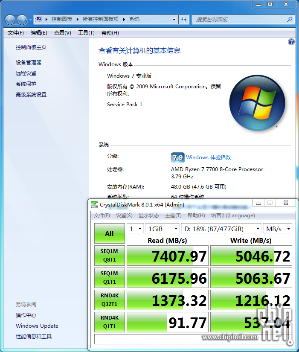Open the test size dropdown showing 1GiB
Viewport: 299px width, 352px height.
click(163, 229)
